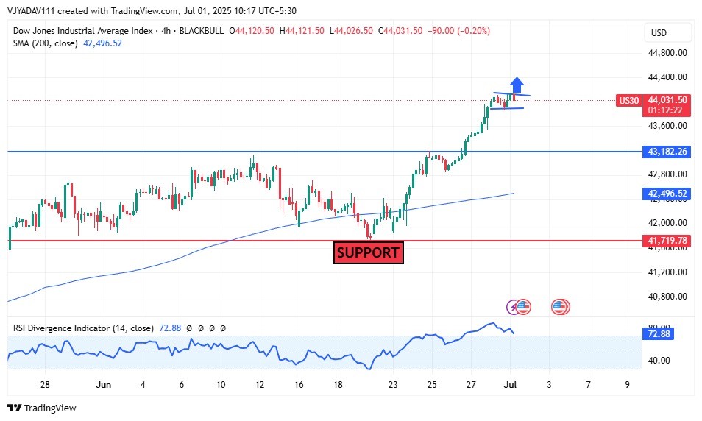The image size is (702, 421).
Task: Click the 42,496.52 SMA price label
Action: click(x=667, y=194)
